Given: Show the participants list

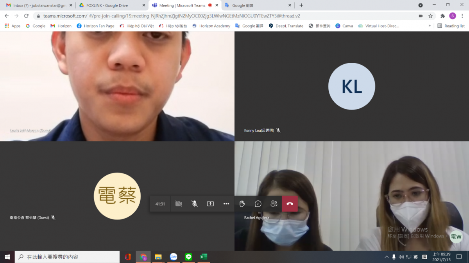Looking at the screenshot, I should coord(274,204).
